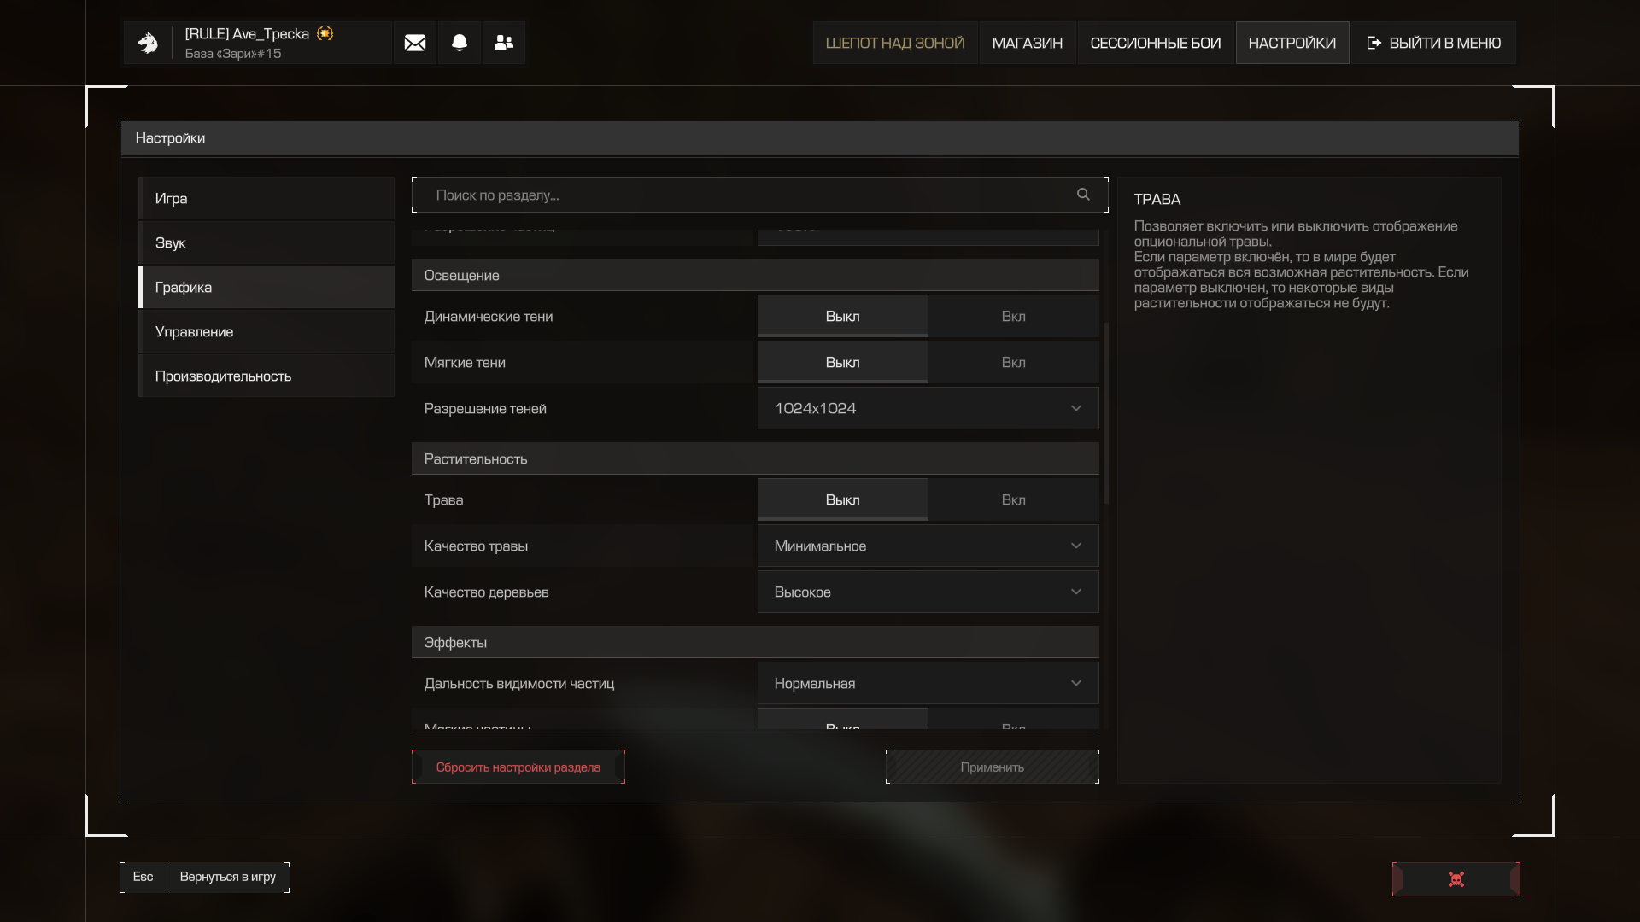Expand Разрешение теней dropdown
1640x922 pixels.
928,408
